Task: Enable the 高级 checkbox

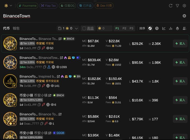Action: coord(84,28)
